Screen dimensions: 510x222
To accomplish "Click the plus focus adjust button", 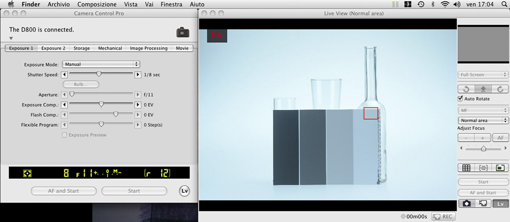I will (x=483, y=138).
